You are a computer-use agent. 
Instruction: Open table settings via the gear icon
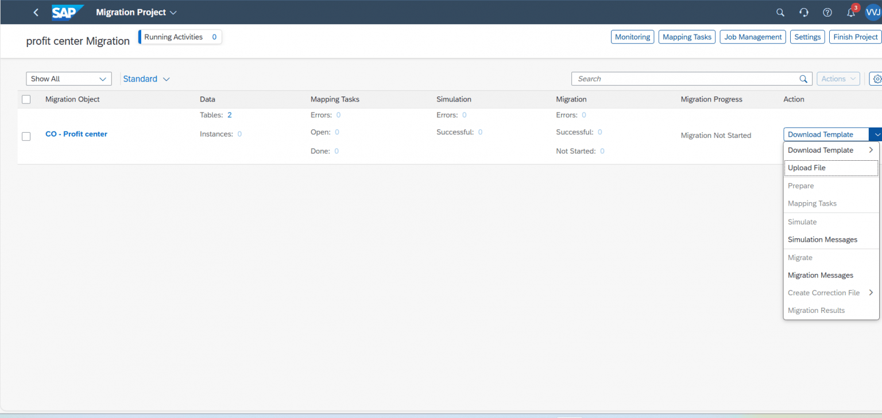pyautogui.click(x=877, y=79)
